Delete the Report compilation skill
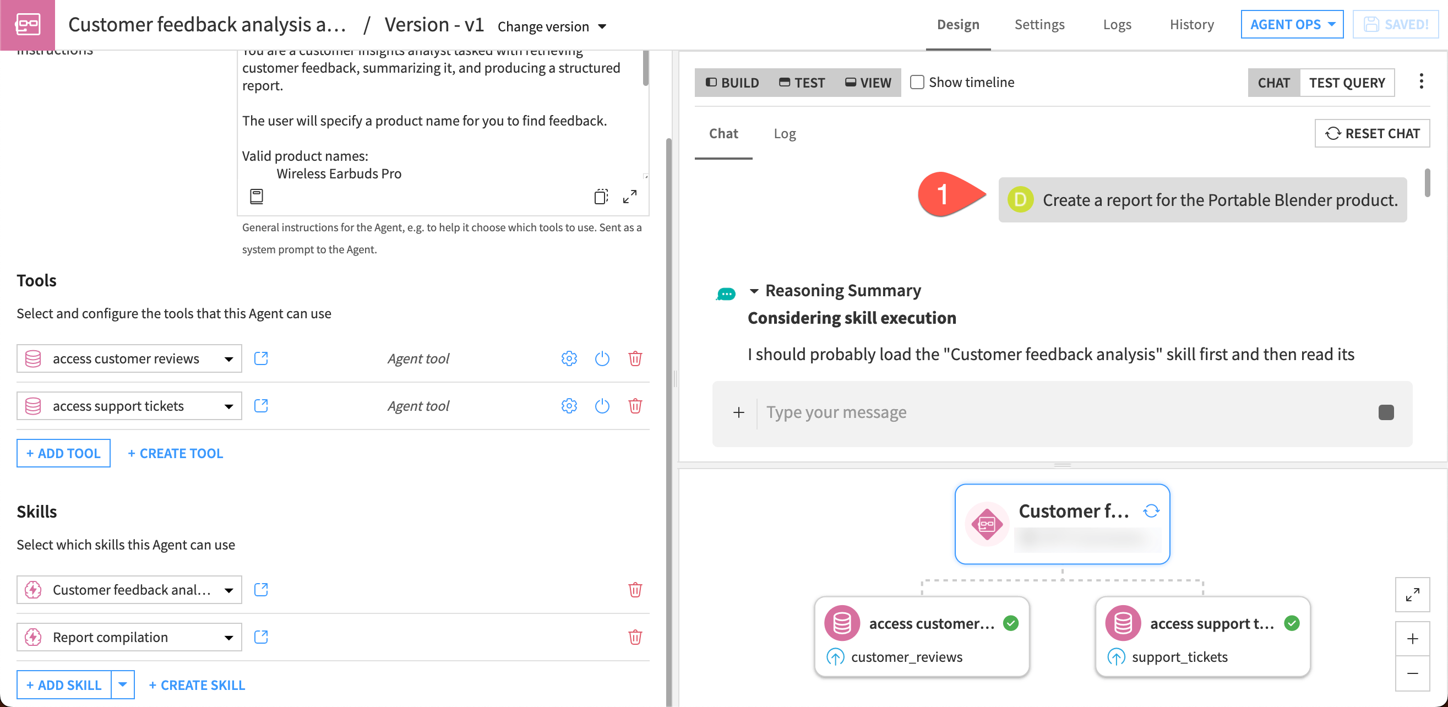This screenshot has width=1448, height=707. pyautogui.click(x=635, y=636)
